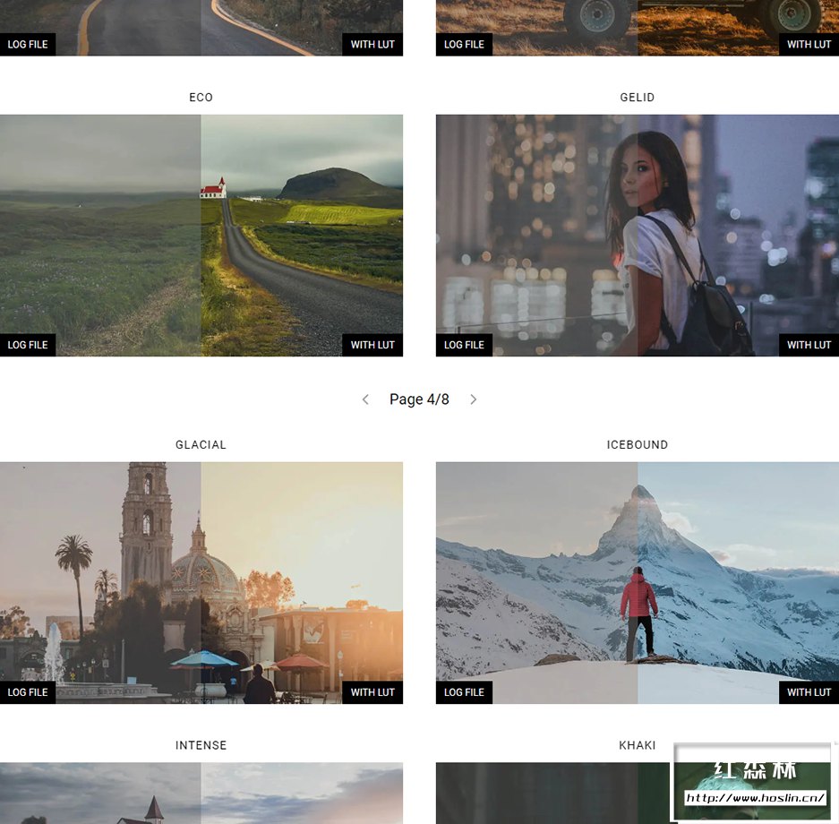Click LOG FILE badge on ICEBOUND image
The height and width of the screenshot is (824, 839).
[x=464, y=692]
